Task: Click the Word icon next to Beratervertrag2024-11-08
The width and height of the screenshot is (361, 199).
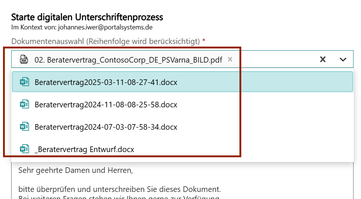Action: [25, 104]
